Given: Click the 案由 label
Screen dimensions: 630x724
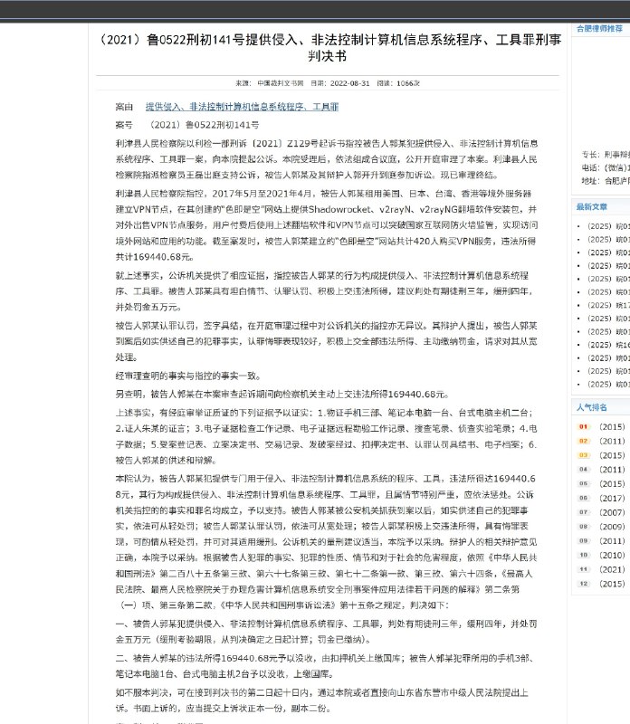Looking at the screenshot, I should (x=124, y=107).
